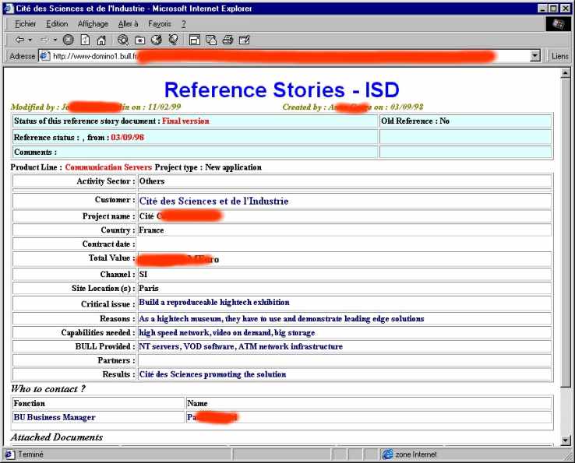Click BU Business Manager link

coord(55,417)
